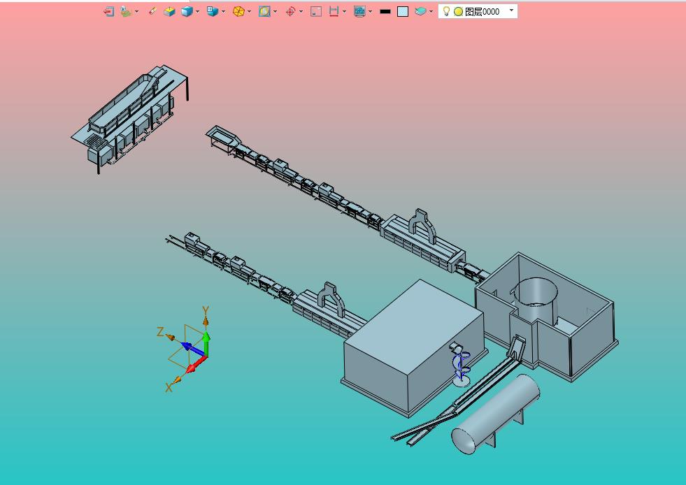Screen dimensions: 686x485
Task: Open the dropdown next to the sketch plane icon
Action: point(137,12)
